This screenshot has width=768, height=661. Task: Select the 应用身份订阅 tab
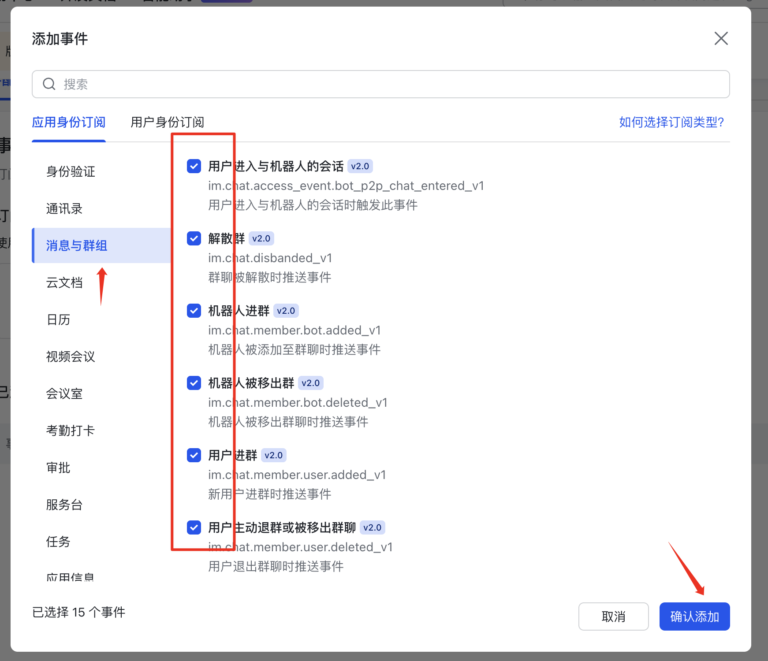click(x=68, y=122)
